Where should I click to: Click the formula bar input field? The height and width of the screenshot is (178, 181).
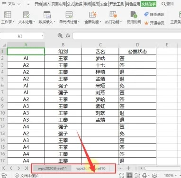pyautogui.click(x=127, y=36)
